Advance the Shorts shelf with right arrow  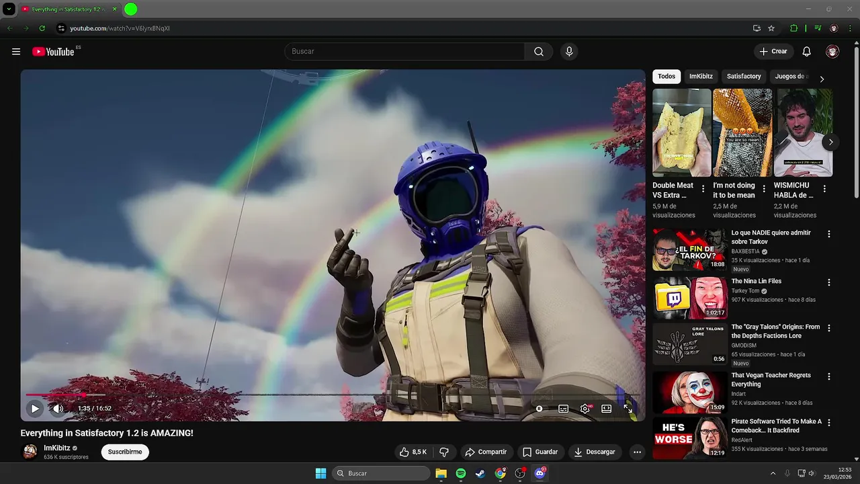pyautogui.click(x=831, y=142)
